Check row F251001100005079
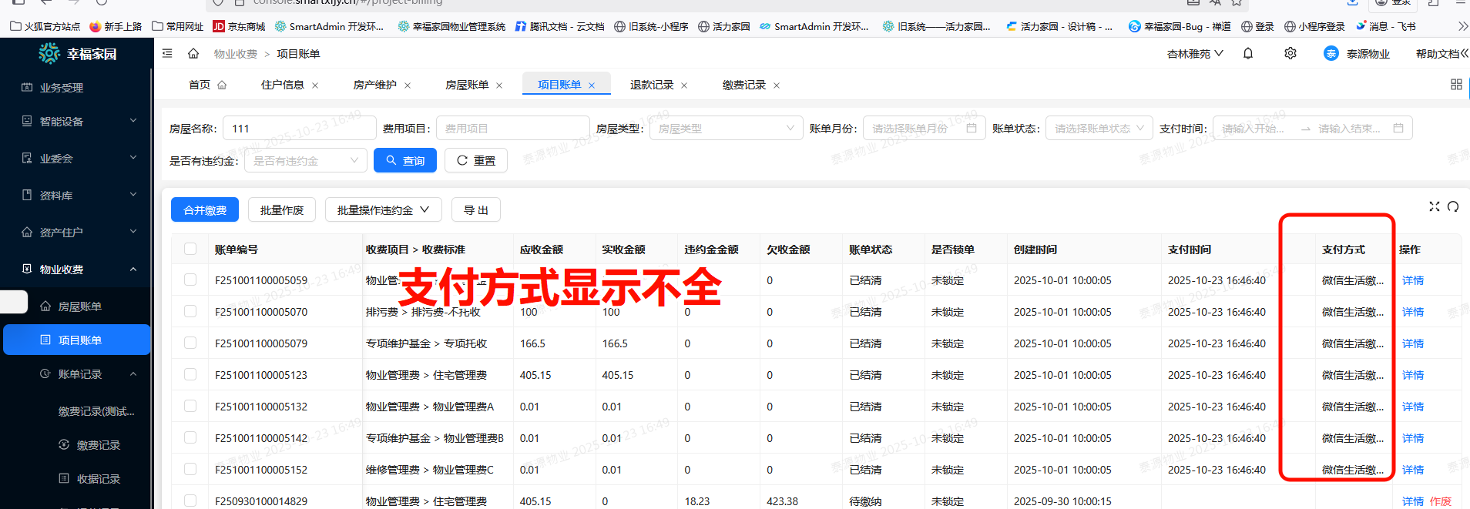This screenshot has height=509, width=1470. [x=190, y=343]
